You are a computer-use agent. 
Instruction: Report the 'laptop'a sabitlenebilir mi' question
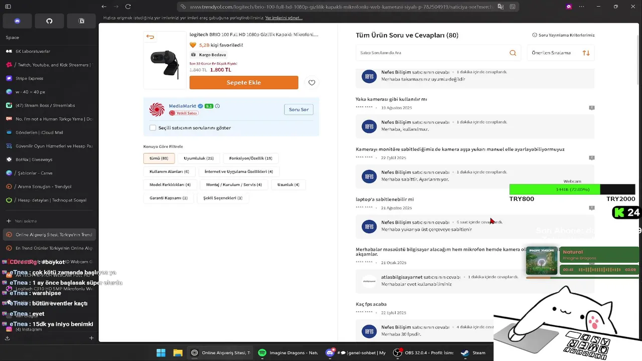pyautogui.click(x=592, y=208)
